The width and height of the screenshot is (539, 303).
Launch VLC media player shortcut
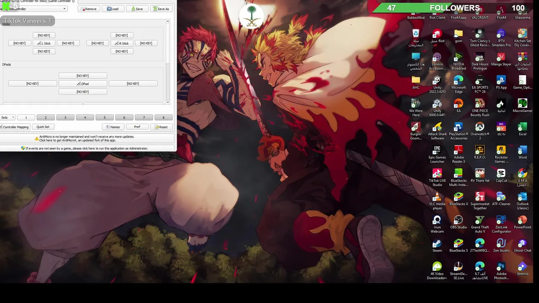[437, 201]
